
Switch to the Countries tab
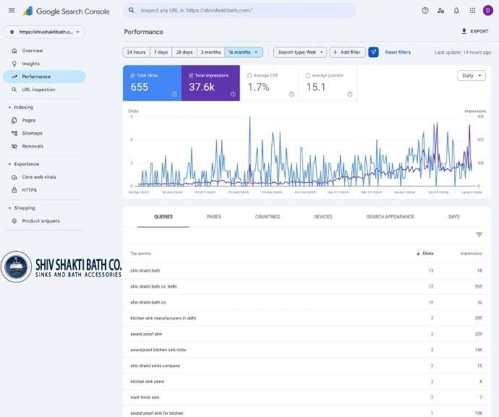(x=267, y=217)
